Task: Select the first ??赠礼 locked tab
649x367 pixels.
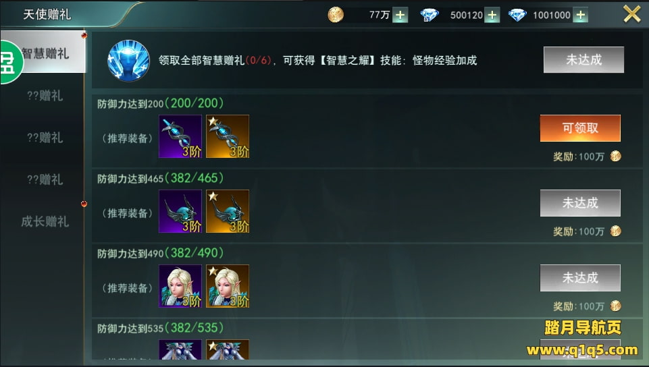Action: tap(45, 96)
